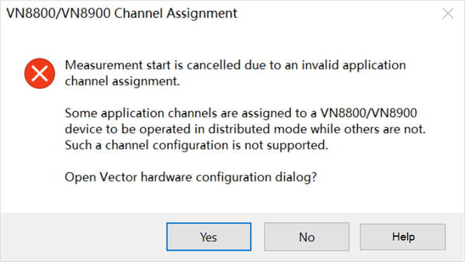Confirm with the Yes button

point(208,237)
